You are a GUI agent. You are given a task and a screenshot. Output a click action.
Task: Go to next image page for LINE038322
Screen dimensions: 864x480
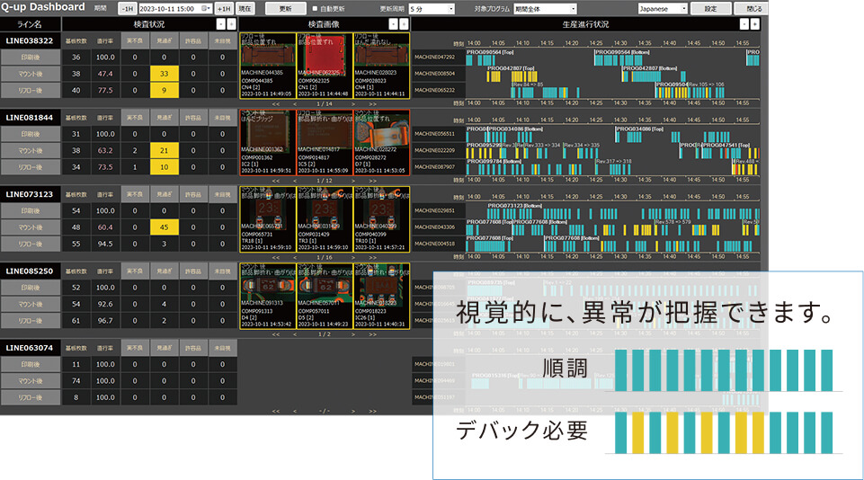point(353,103)
